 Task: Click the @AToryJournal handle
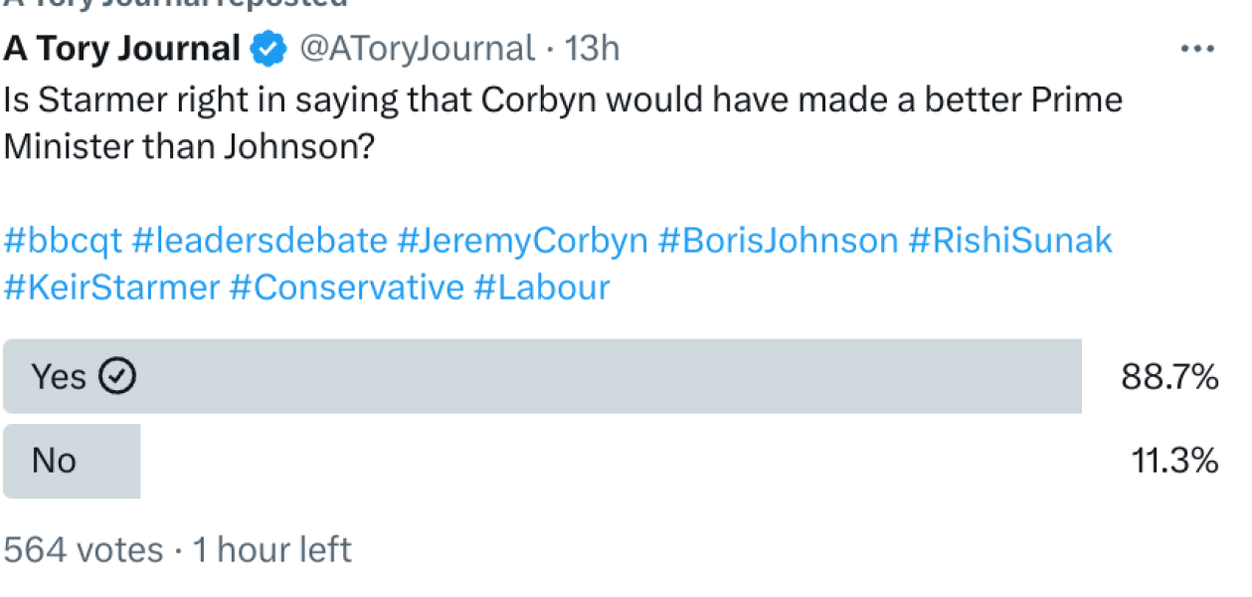[x=417, y=48]
